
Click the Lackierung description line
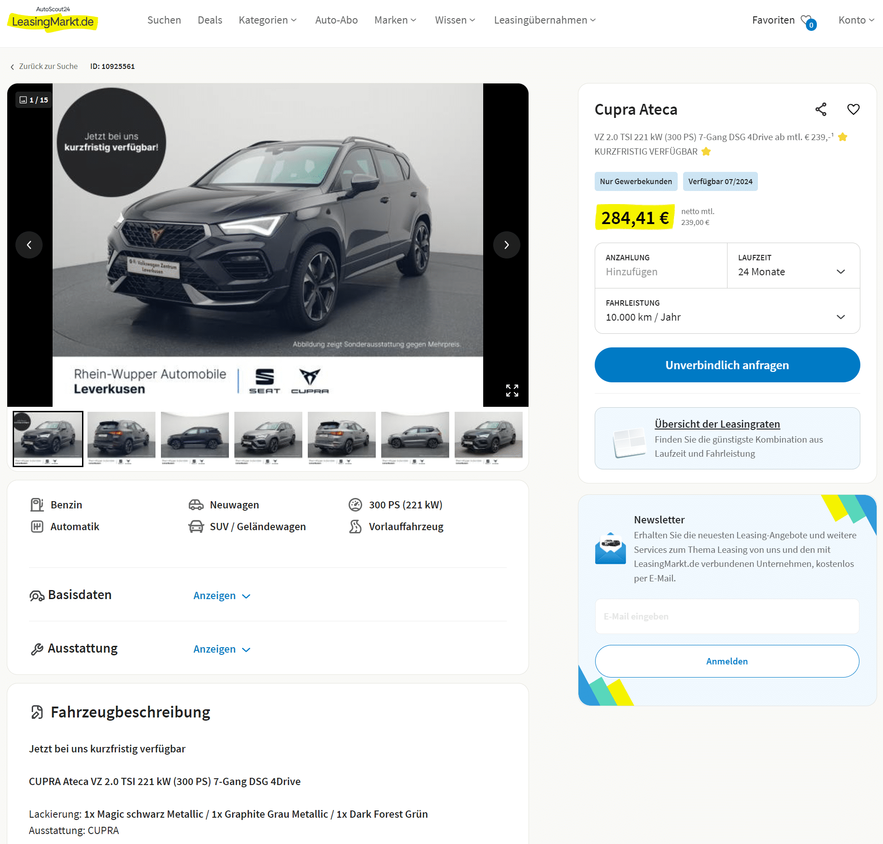tap(228, 814)
